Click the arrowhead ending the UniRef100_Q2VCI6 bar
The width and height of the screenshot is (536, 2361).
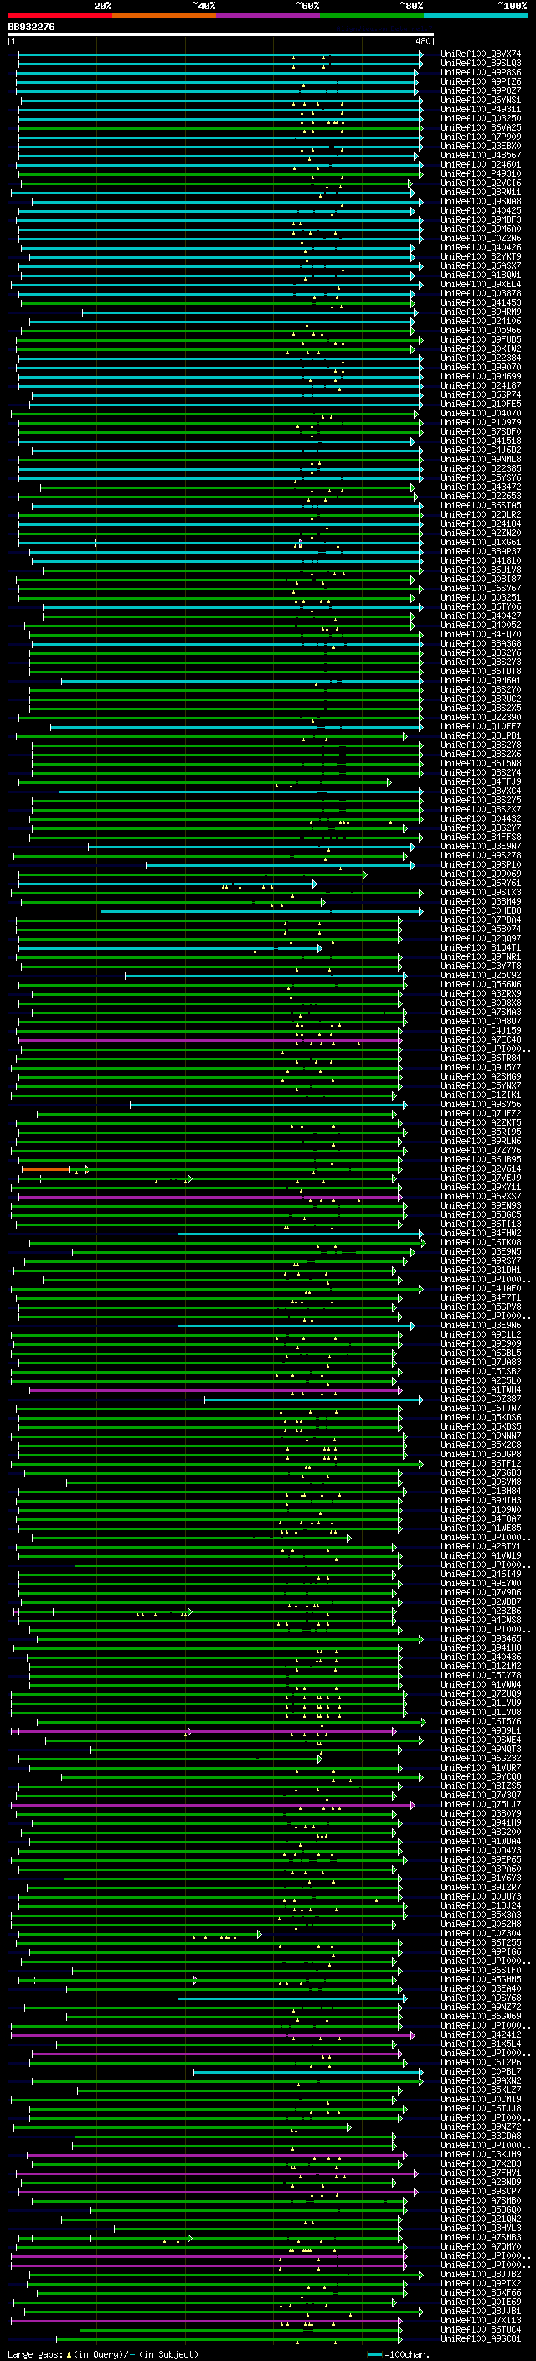(x=411, y=183)
